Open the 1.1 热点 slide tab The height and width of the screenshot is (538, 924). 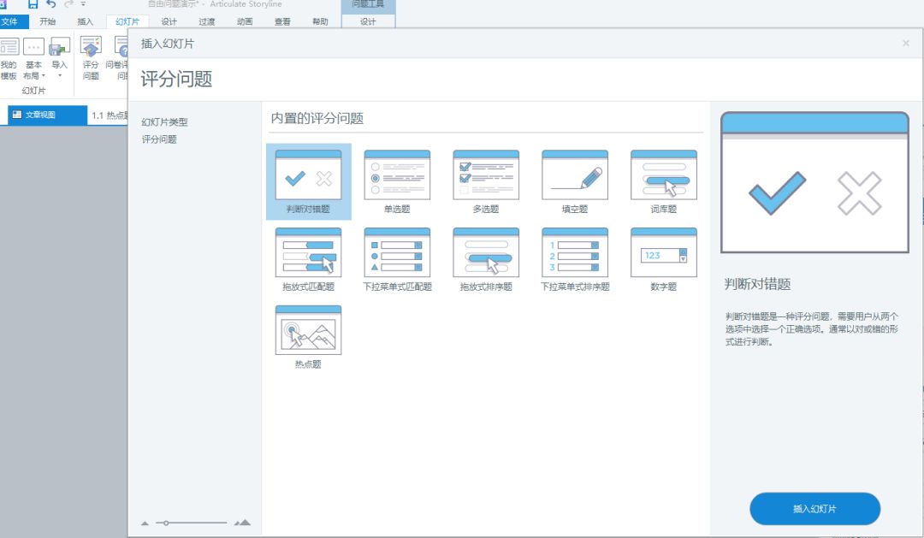[x=109, y=115]
